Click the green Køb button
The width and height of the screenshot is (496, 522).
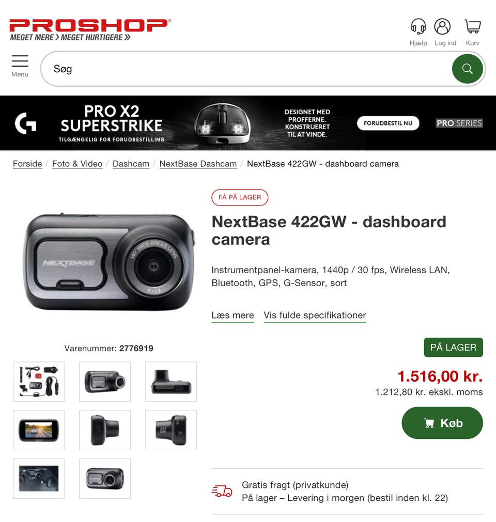coord(442,423)
